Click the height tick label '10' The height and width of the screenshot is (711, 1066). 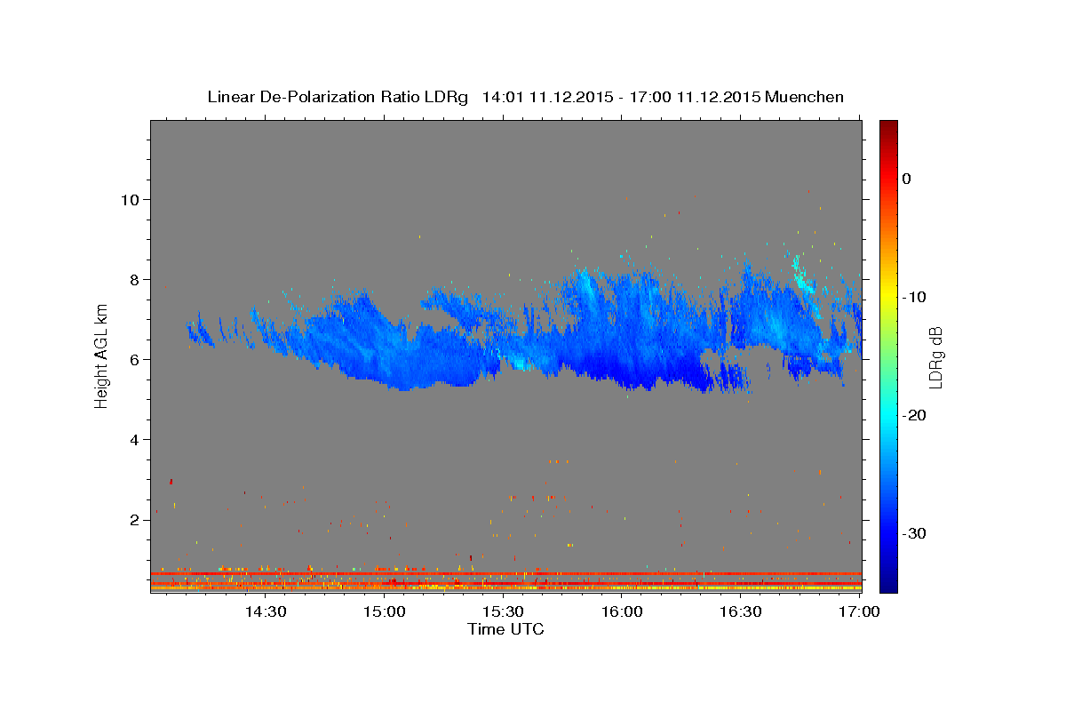131,199
